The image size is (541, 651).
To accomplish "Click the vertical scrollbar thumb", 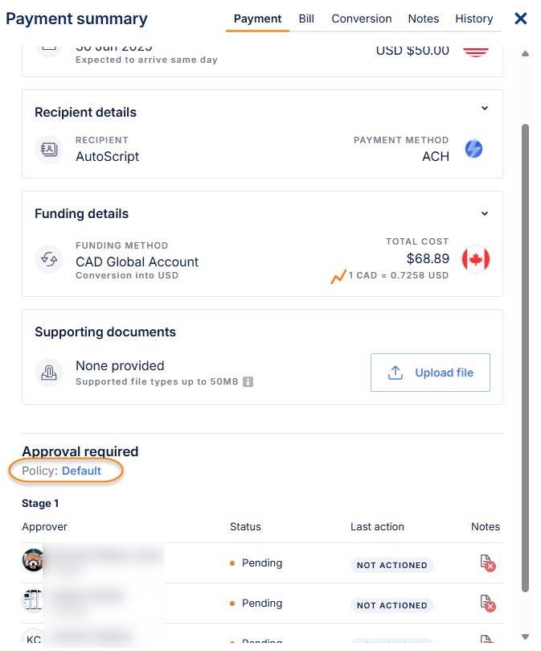I will click(x=527, y=354).
